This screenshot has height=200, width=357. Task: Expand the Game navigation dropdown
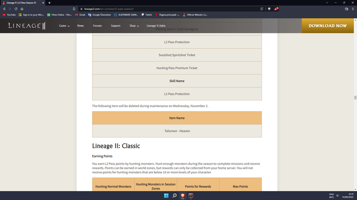tap(64, 26)
